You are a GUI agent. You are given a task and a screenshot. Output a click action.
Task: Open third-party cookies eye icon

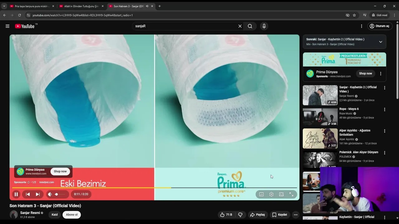[348, 15]
